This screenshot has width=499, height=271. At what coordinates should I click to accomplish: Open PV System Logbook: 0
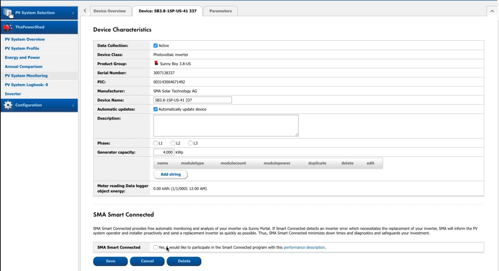[27, 85]
